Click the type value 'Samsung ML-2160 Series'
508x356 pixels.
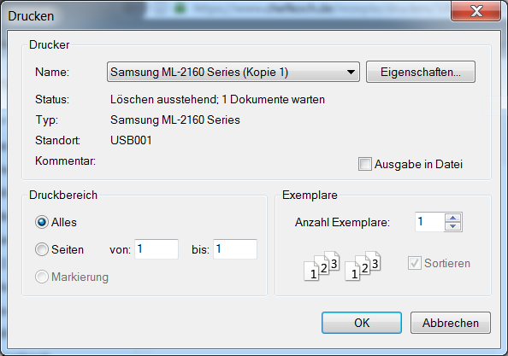(175, 120)
